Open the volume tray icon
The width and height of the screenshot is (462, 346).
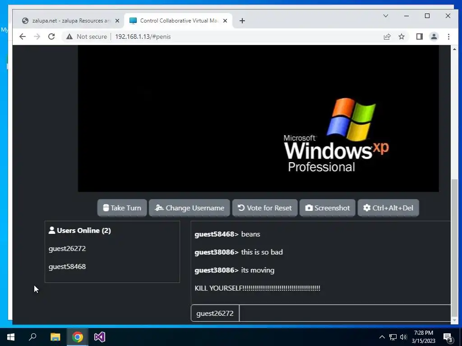click(x=403, y=337)
